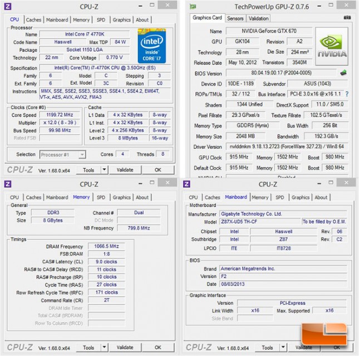The height and width of the screenshot is (356, 359).
Task: Open Tools dropdown arrow in Mainboard window
Action: point(283,347)
